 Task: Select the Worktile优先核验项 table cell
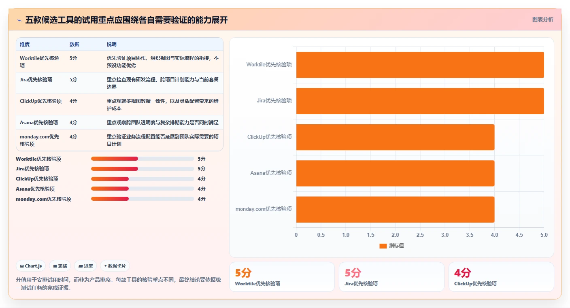40,62
